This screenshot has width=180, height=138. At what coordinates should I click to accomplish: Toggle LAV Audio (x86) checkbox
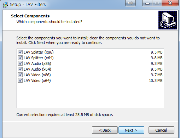click(x=20, y=64)
